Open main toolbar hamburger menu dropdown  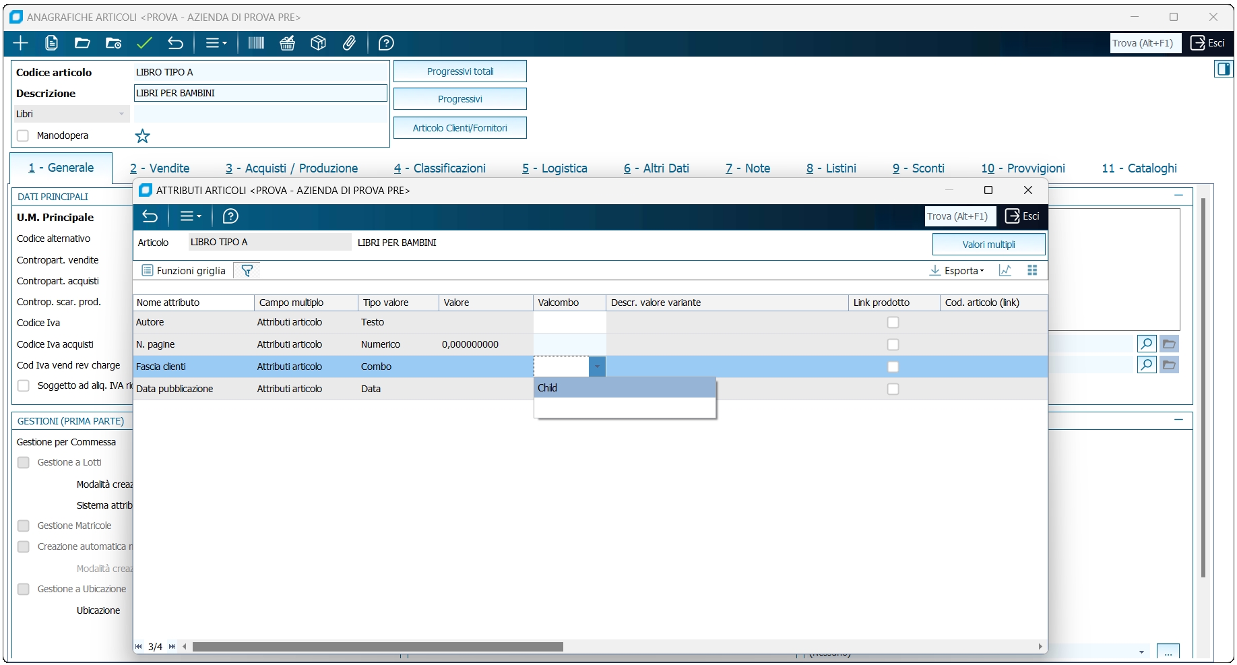click(x=216, y=43)
